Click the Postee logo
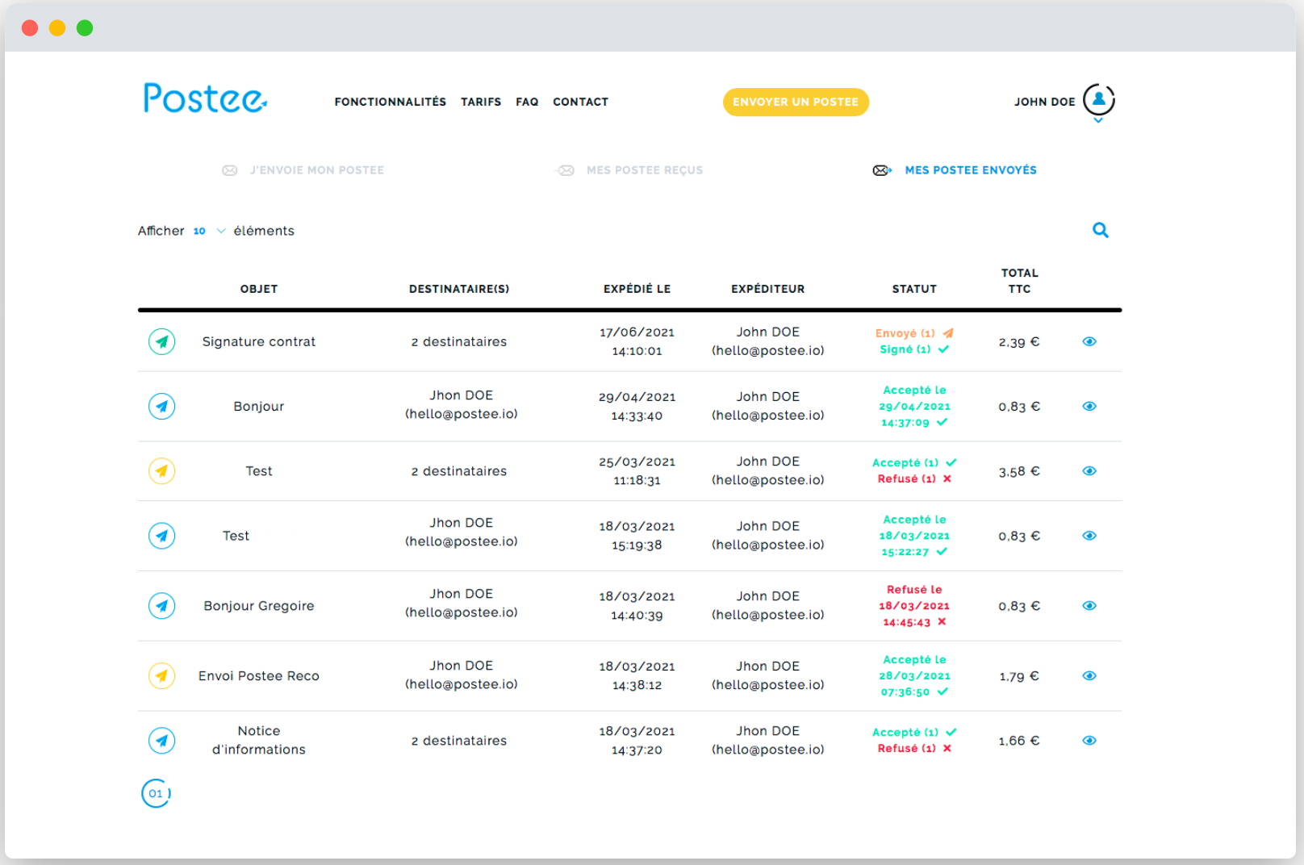 (x=205, y=98)
